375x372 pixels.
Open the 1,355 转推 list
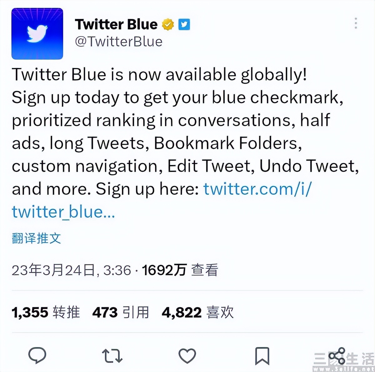pyautogui.click(x=46, y=312)
